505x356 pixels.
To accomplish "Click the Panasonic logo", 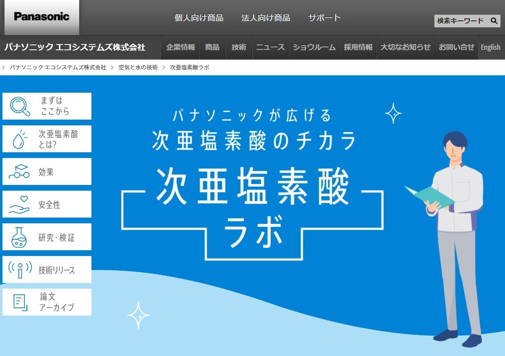I will (42, 17).
